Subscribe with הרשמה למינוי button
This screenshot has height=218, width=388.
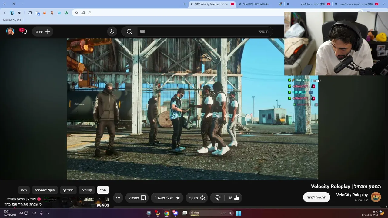coord(316,197)
